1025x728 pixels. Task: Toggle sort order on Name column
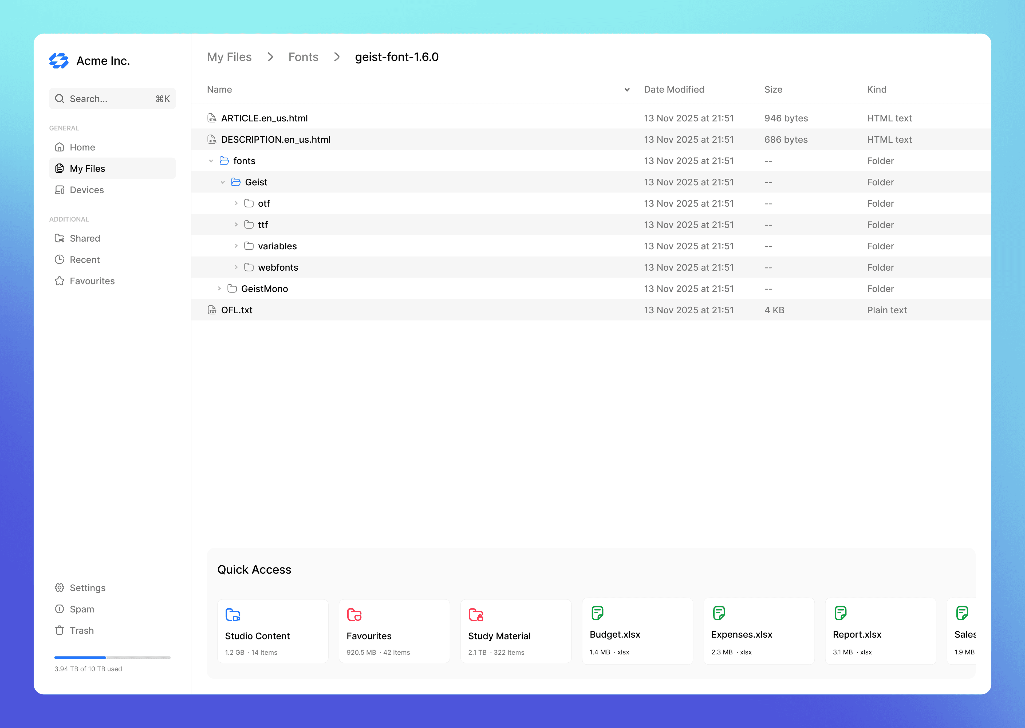627,90
